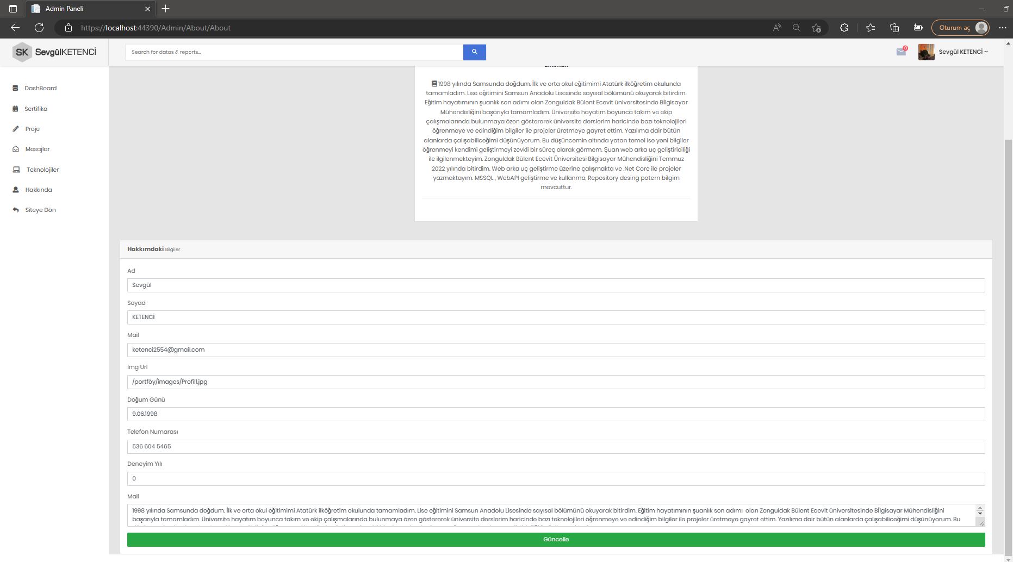The image size is (1013, 562).
Task: Click the blue search magnifier button
Action: pos(474,52)
